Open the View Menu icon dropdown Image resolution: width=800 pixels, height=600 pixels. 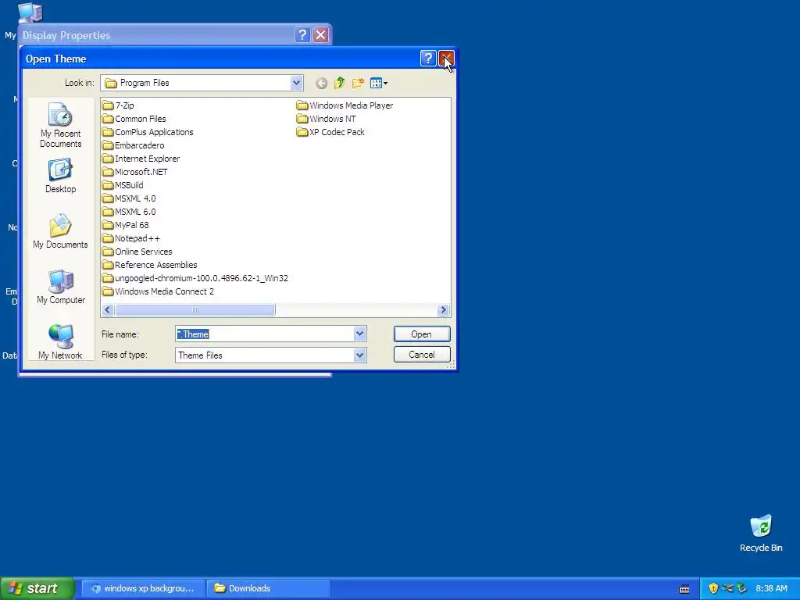[379, 83]
